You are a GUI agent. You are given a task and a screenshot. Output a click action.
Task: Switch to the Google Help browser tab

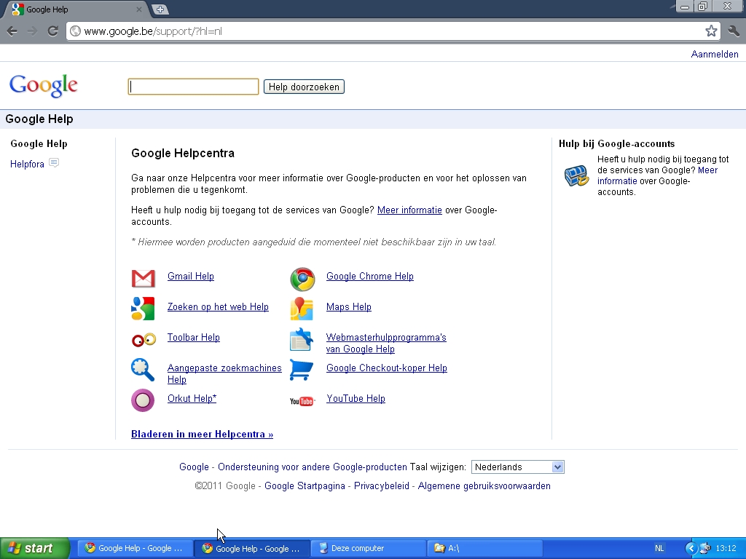point(76,9)
